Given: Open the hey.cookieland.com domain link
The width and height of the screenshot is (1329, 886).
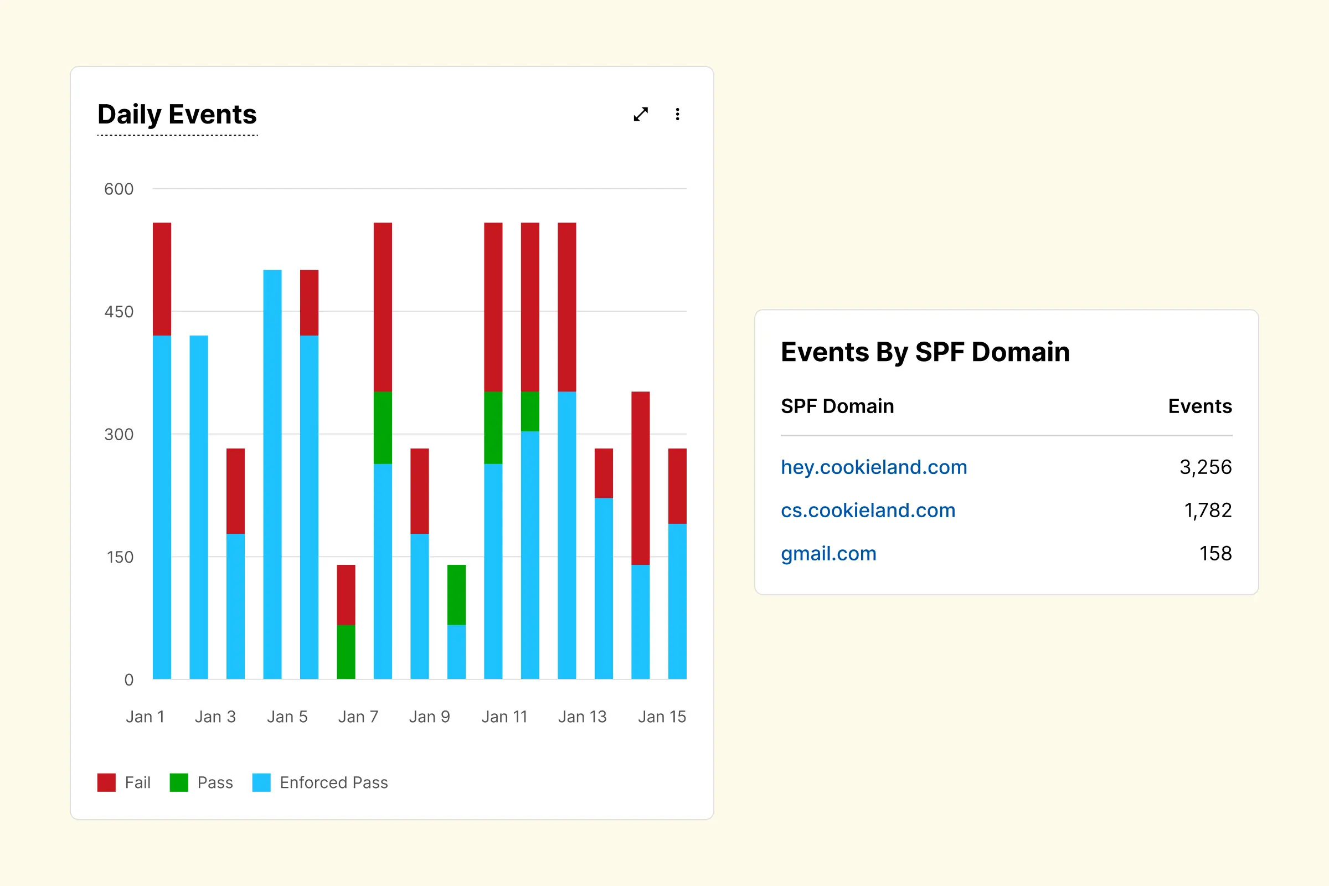Looking at the screenshot, I should pos(874,467).
